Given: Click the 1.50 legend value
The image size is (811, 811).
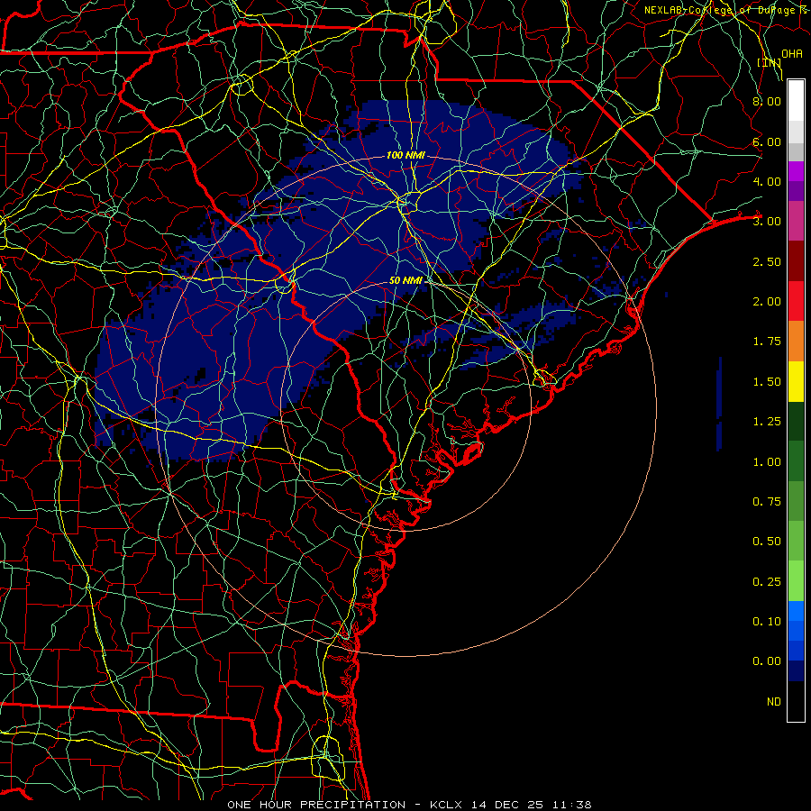Looking at the screenshot, I should tap(767, 382).
